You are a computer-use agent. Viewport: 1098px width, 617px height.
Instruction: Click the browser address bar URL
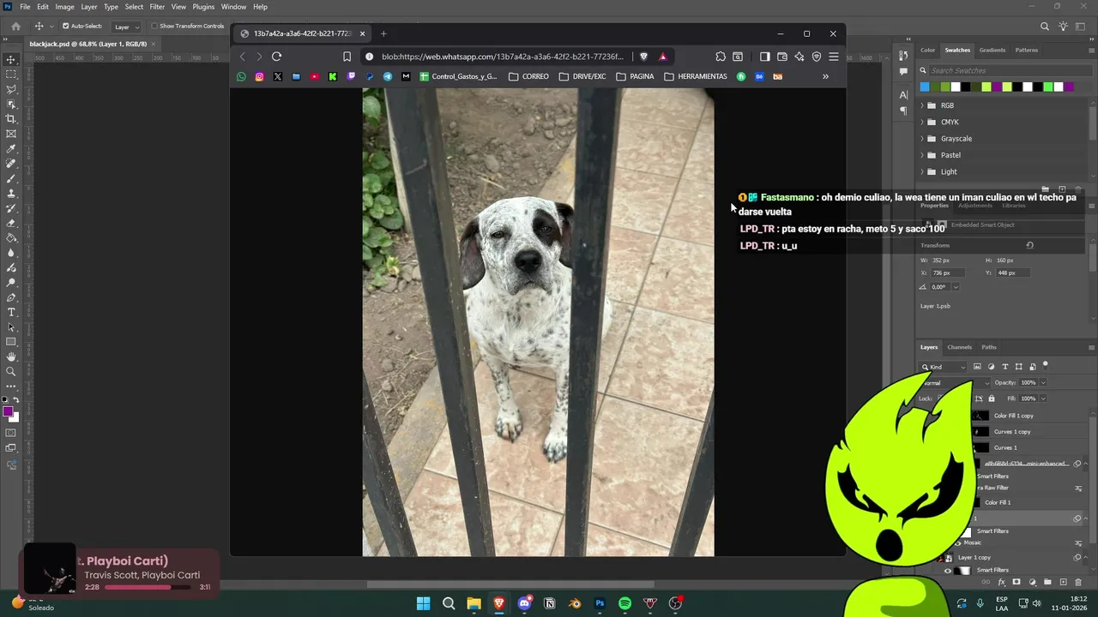[x=503, y=57]
